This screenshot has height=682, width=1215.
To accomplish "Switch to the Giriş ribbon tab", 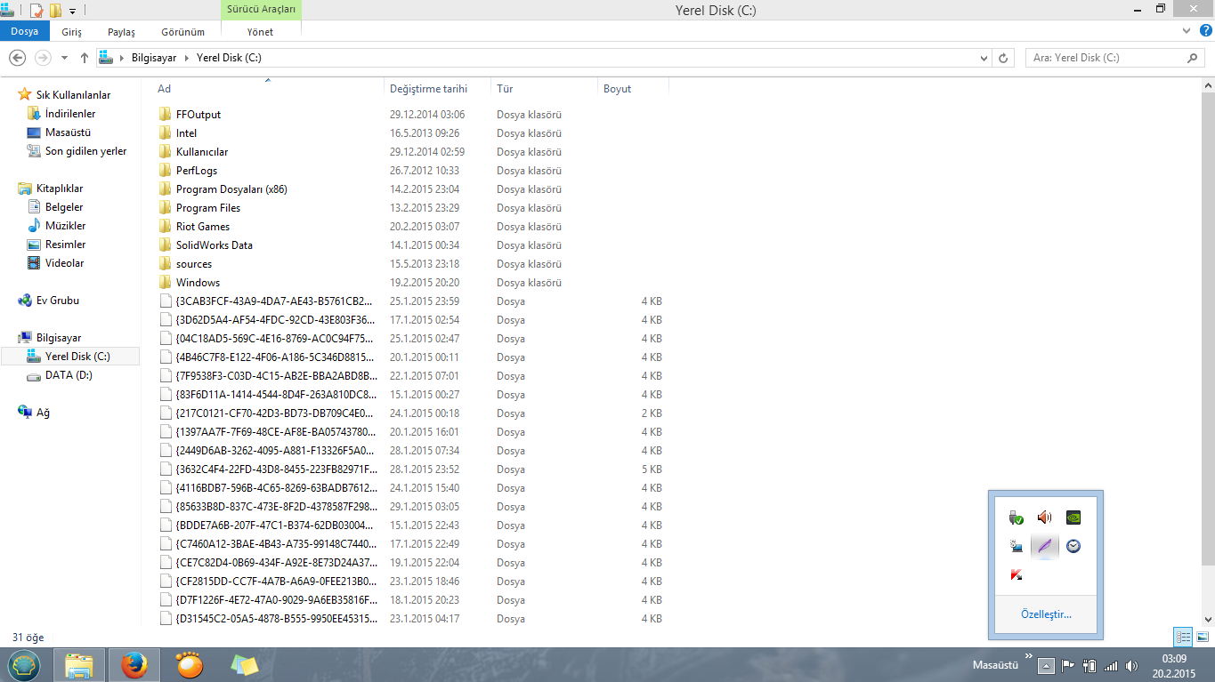I will click(72, 31).
